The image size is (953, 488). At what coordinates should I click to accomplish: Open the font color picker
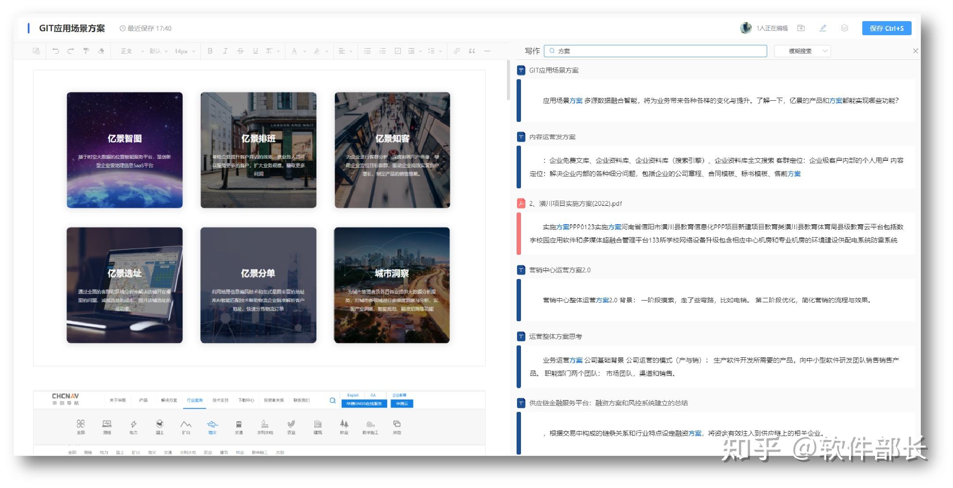[294, 51]
